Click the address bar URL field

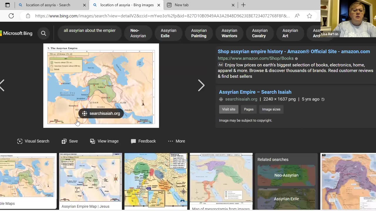tap(162, 16)
